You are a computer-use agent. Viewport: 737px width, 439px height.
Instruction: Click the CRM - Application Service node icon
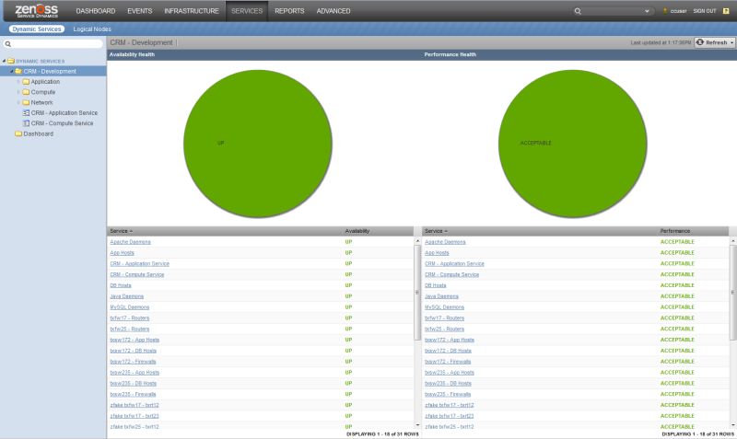click(x=27, y=112)
